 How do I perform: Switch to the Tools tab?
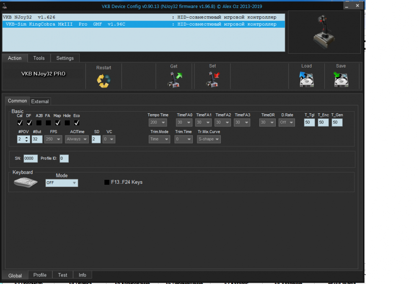(x=39, y=58)
